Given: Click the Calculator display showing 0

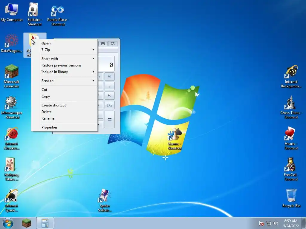Looking at the screenshot, I should 106,64.
